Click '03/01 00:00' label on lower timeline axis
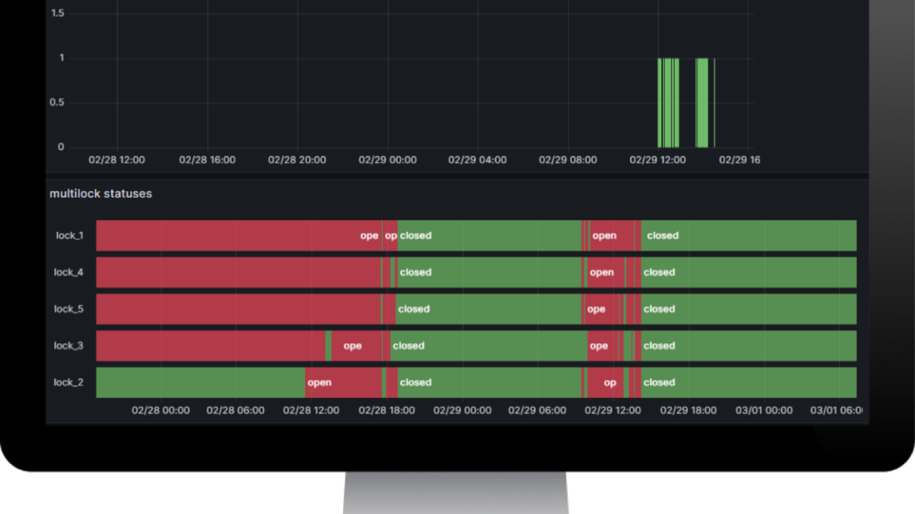Image resolution: width=915 pixels, height=514 pixels. [763, 410]
